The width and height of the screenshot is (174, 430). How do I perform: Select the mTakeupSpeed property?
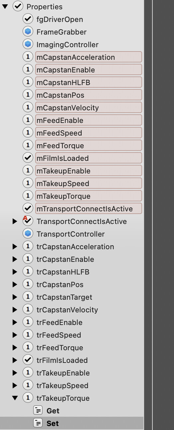(x=88, y=183)
